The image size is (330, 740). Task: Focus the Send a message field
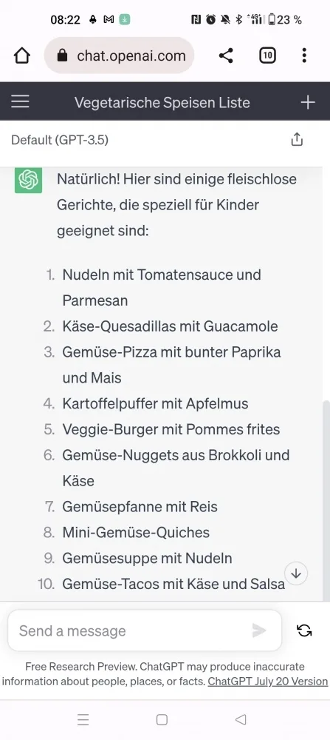point(145,630)
